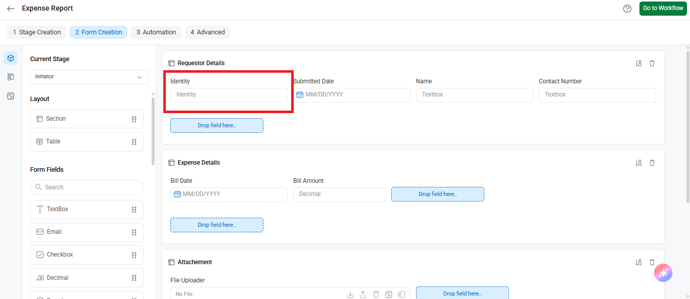Click the upload icon in File Uploader
690x299 pixels.
[x=363, y=294]
